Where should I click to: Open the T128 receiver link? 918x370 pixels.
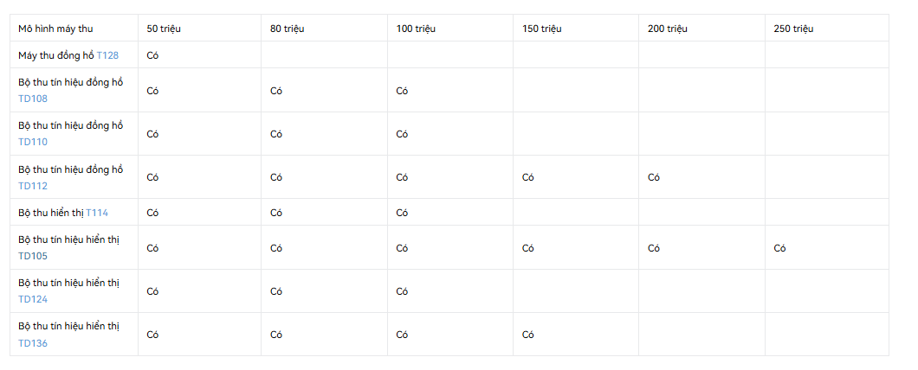click(107, 55)
